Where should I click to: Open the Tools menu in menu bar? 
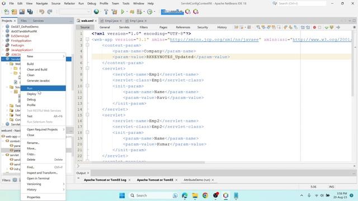pos(126,3)
